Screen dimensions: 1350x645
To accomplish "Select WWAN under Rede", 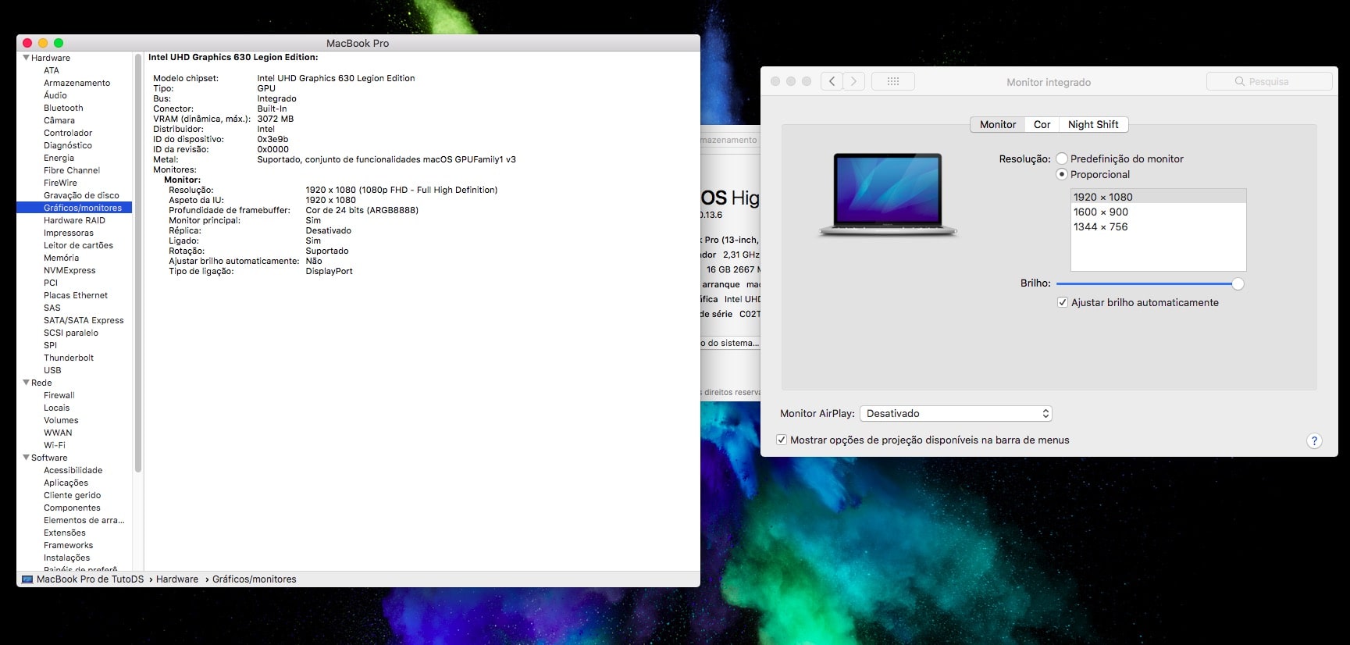I will 58,433.
